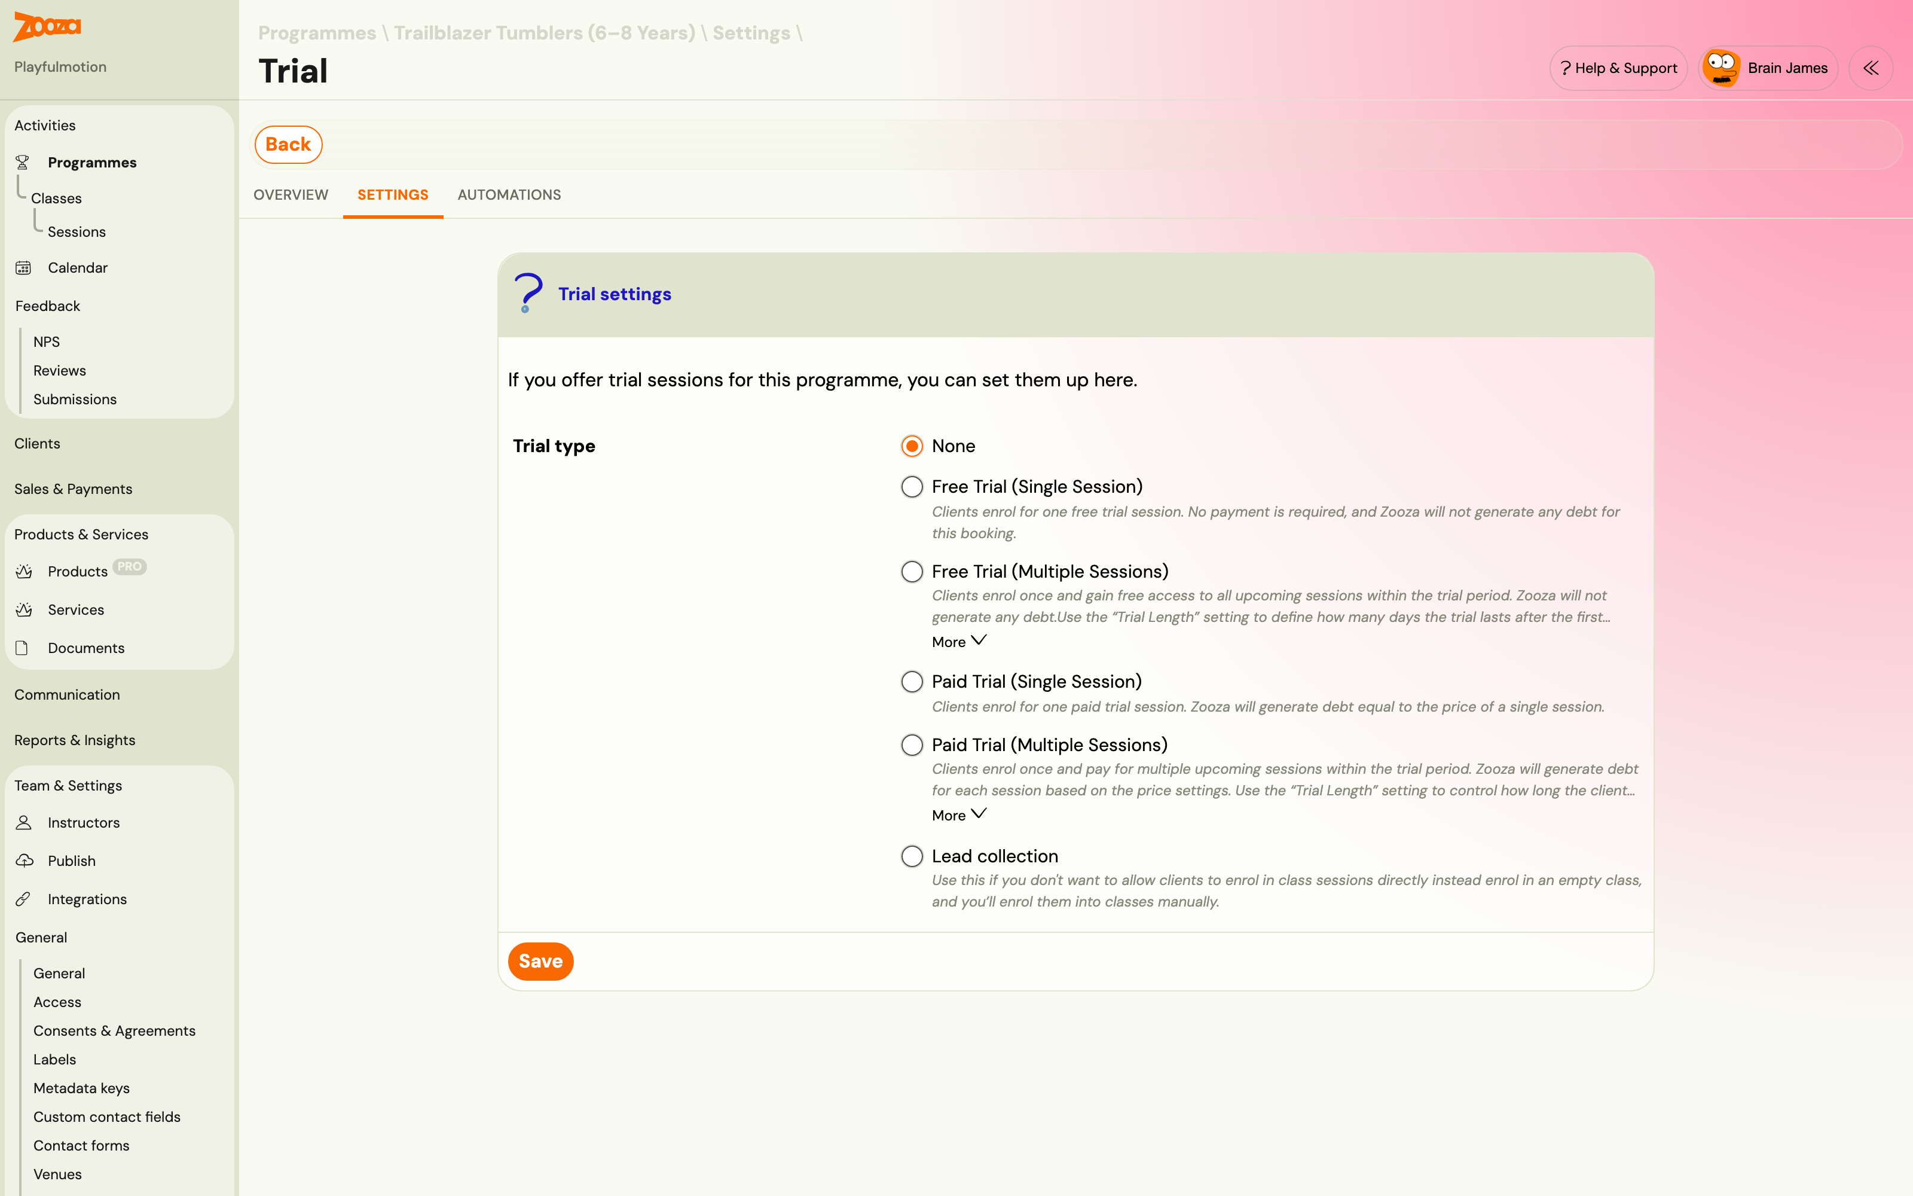Open Sessions in sidebar
The width and height of the screenshot is (1913, 1196).
77,232
